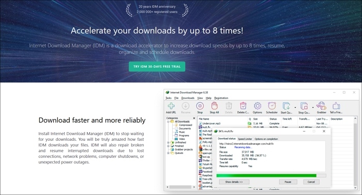The height and width of the screenshot is (195, 362).
Task: Sort by the Status column header
Action: [273, 119]
